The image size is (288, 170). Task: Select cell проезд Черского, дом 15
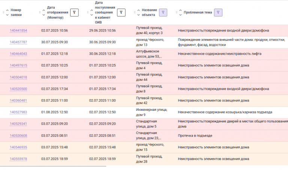click(x=150, y=147)
